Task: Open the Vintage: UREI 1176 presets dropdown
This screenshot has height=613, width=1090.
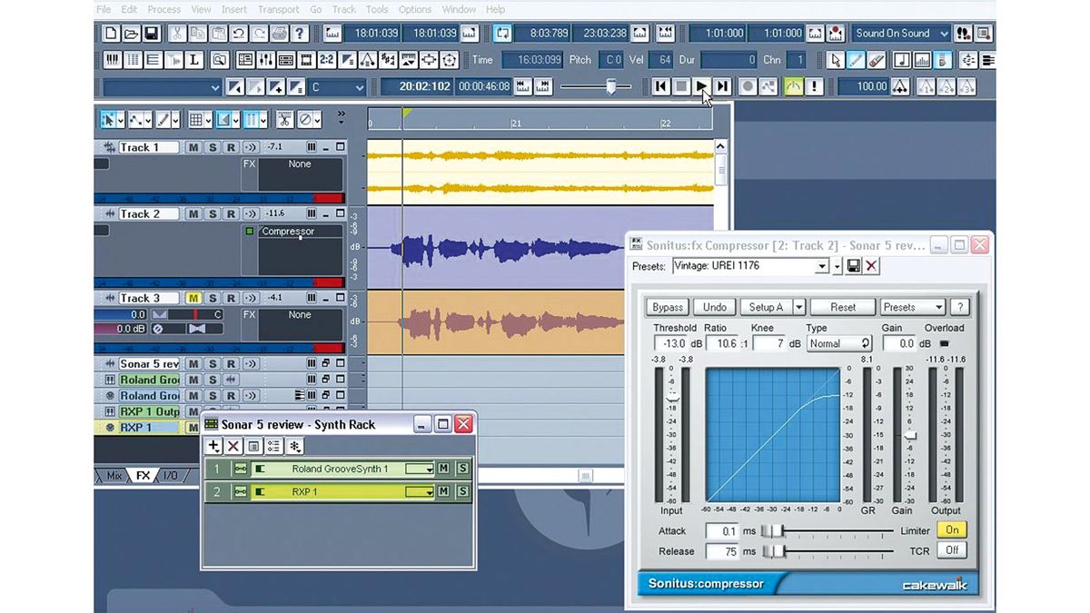Action: click(x=823, y=264)
